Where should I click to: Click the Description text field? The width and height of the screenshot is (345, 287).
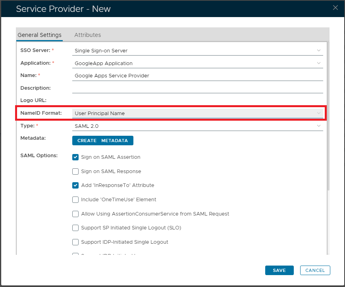[197, 88]
